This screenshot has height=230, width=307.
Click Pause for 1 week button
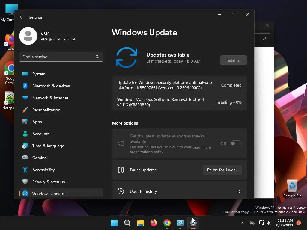click(x=222, y=170)
